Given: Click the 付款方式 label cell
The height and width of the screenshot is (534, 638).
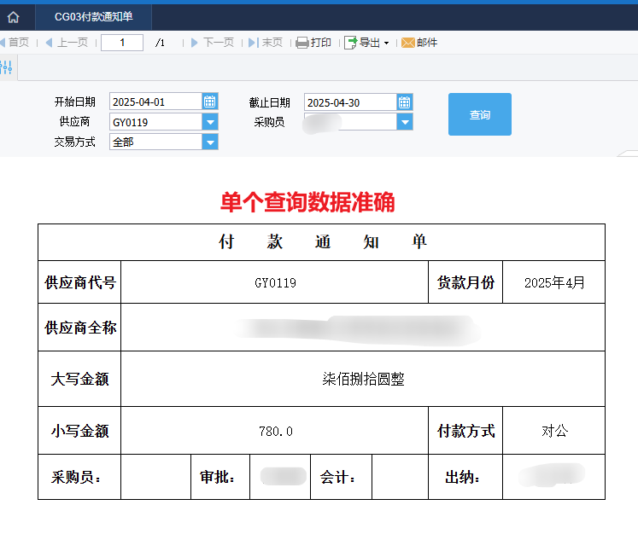Looking at the screenshot, I should pyautogui.click(x=465, y=431).
